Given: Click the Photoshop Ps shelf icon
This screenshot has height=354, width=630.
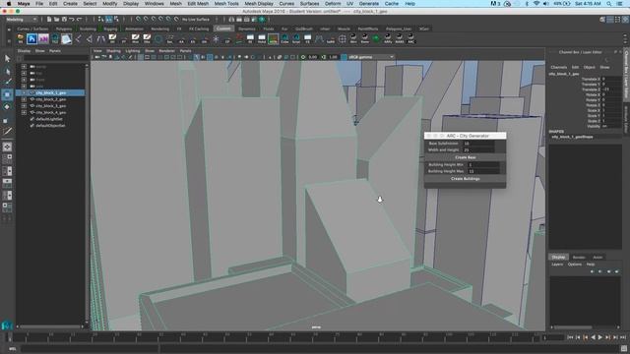Looking at the screenshot, I should [31, 39].
